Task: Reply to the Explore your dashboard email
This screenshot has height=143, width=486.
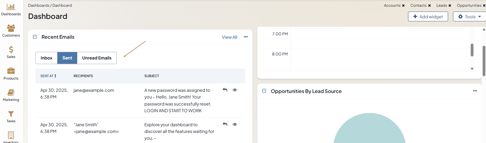Action: point(225,124)
